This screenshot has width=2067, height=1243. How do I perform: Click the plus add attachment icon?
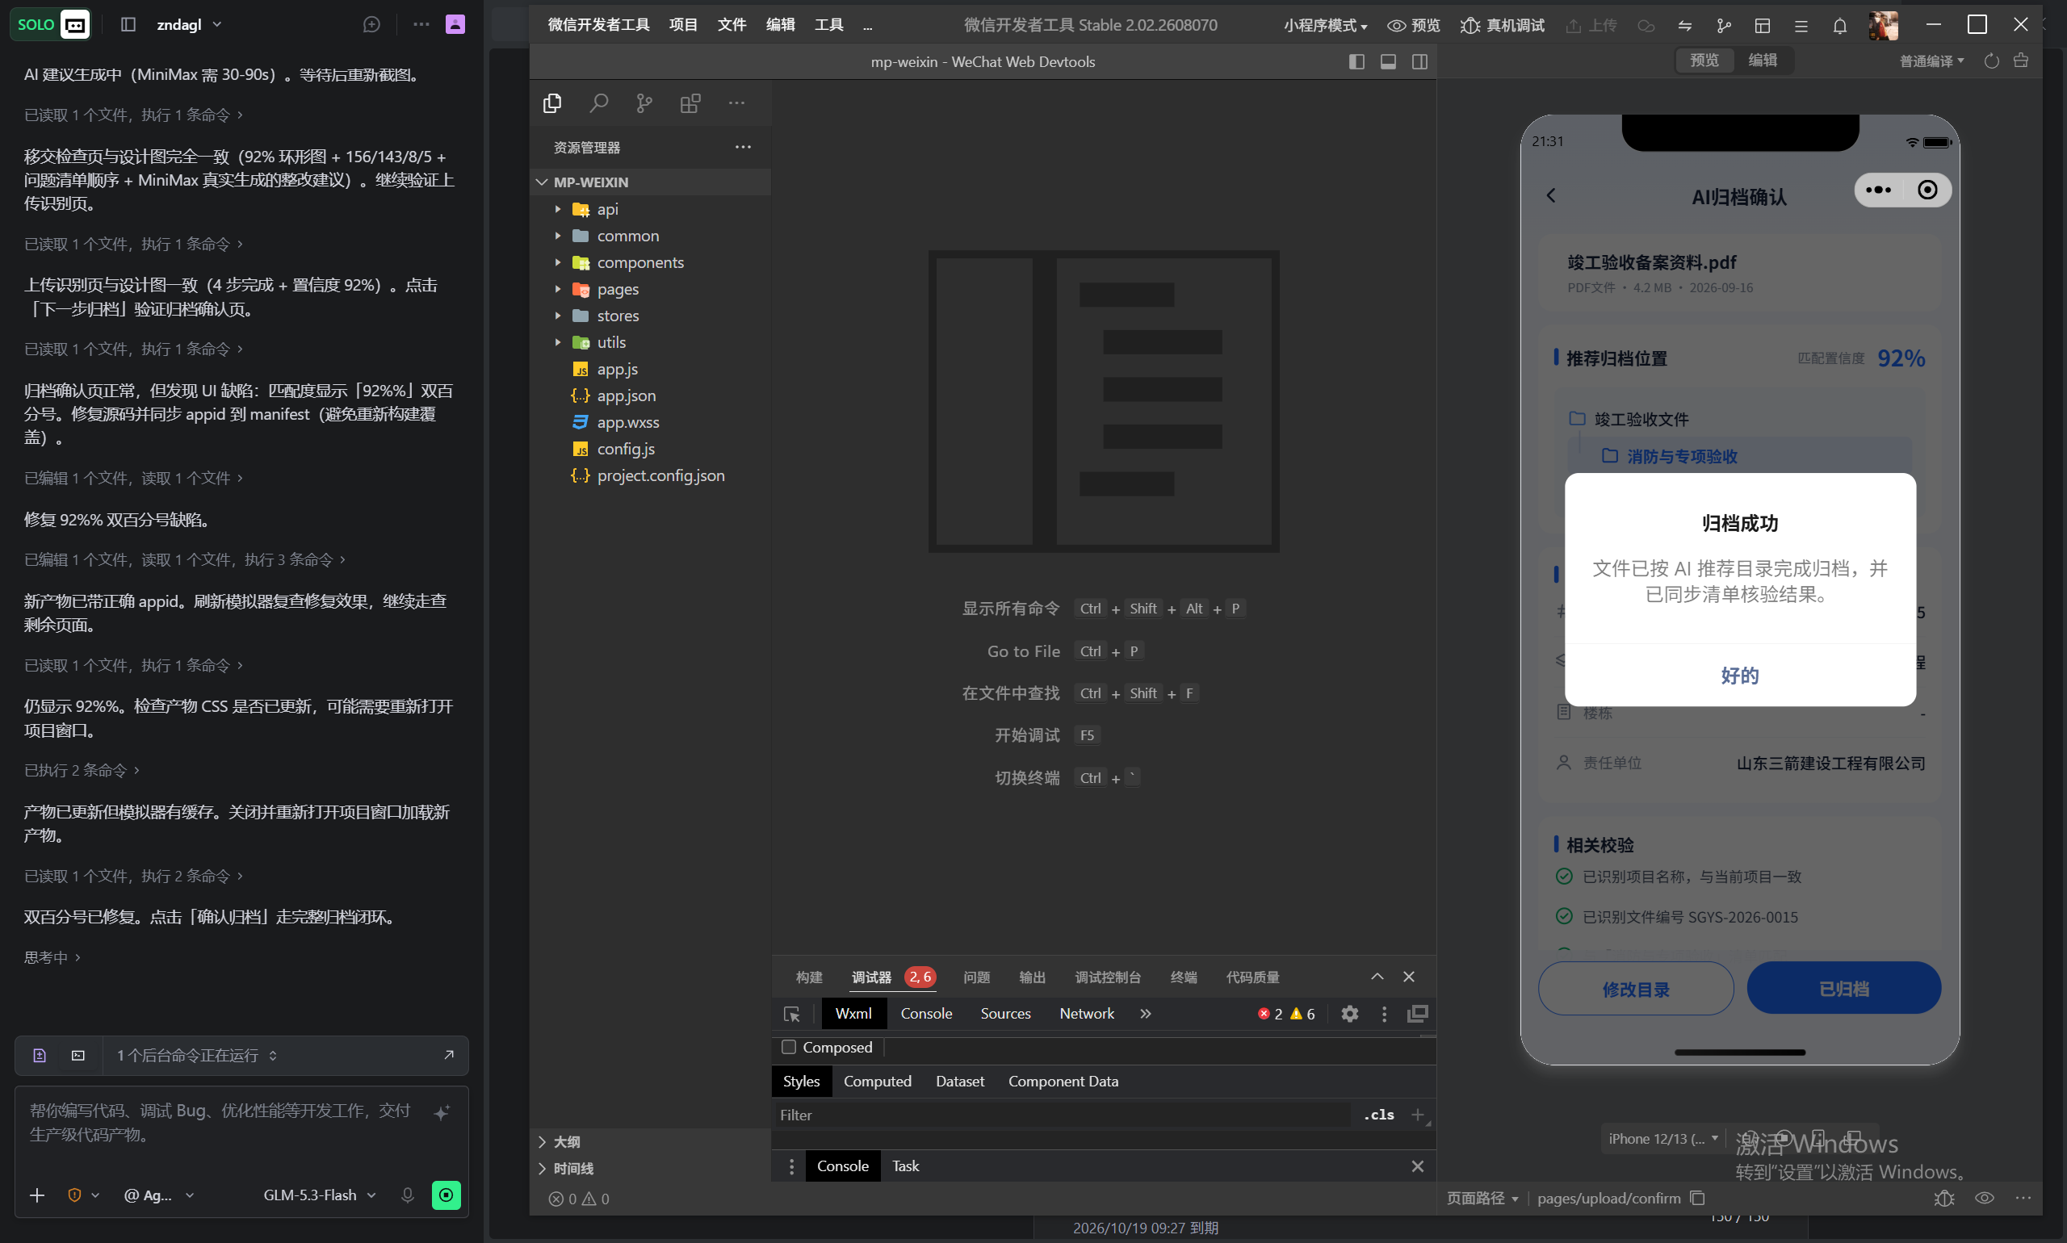(x=37, y=1195)
